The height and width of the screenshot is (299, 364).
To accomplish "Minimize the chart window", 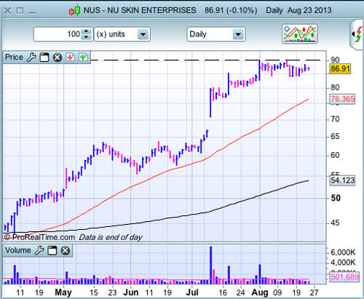I will coord(32,13).
